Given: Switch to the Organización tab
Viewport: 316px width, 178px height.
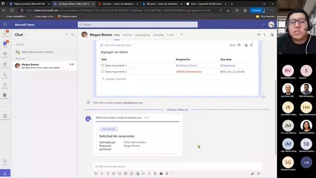Looking at the screenshot, I should coord(143,35).
